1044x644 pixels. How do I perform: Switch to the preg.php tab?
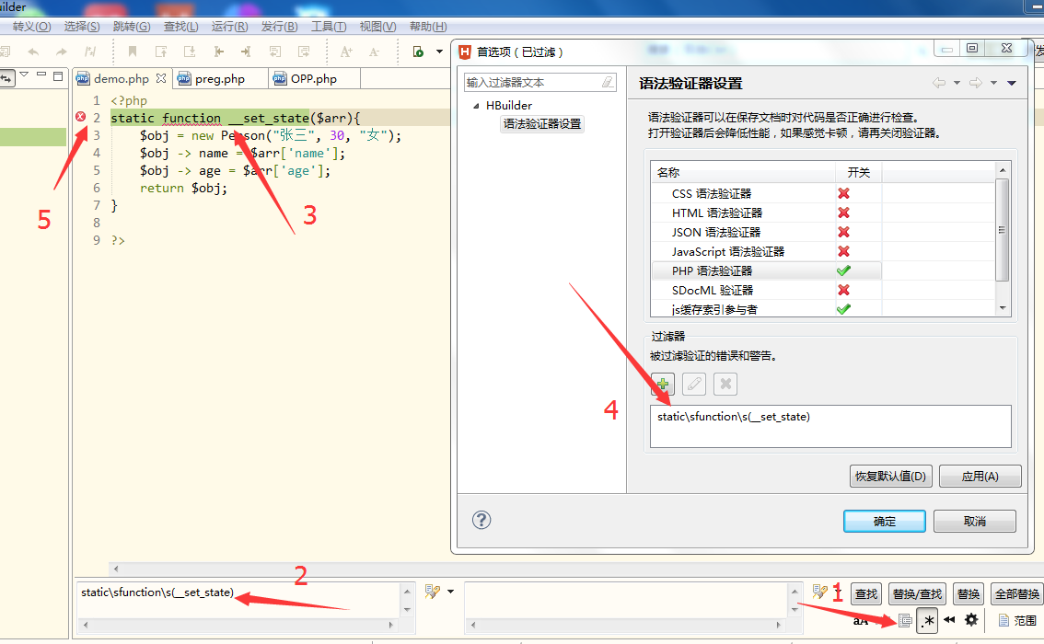(x=220, y=78)
